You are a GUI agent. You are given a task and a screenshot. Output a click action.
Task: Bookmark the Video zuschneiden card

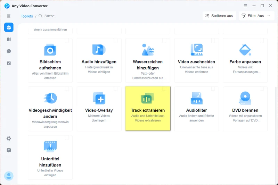click(x=213, y=41)
